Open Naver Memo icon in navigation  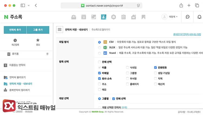(94, 17)
